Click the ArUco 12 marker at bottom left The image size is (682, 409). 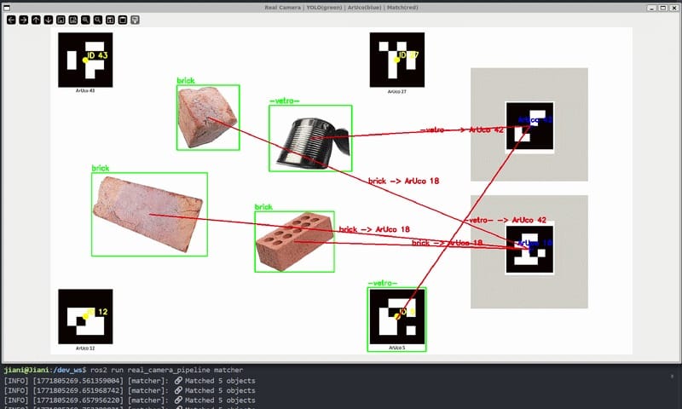click(85, 316)
